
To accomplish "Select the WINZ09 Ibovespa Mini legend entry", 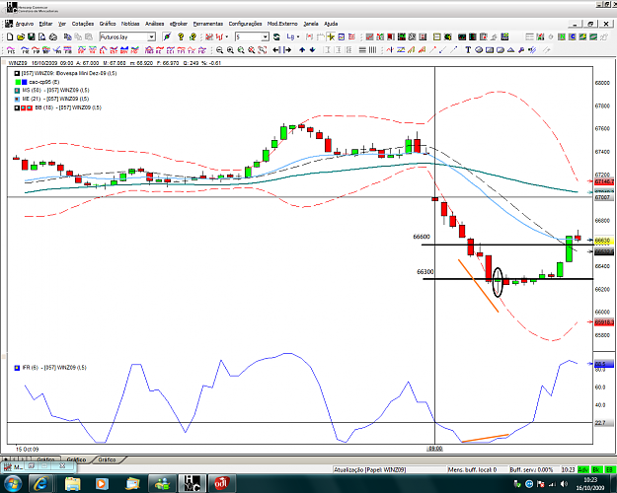I will point(65,74).
